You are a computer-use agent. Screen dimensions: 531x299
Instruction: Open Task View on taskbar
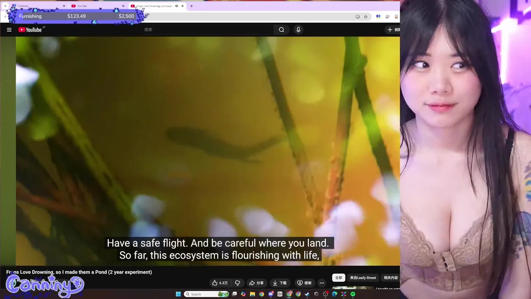click(234, 294)
